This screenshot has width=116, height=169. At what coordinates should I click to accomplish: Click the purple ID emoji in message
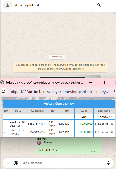pyautogui.click(x=39, y=143)
